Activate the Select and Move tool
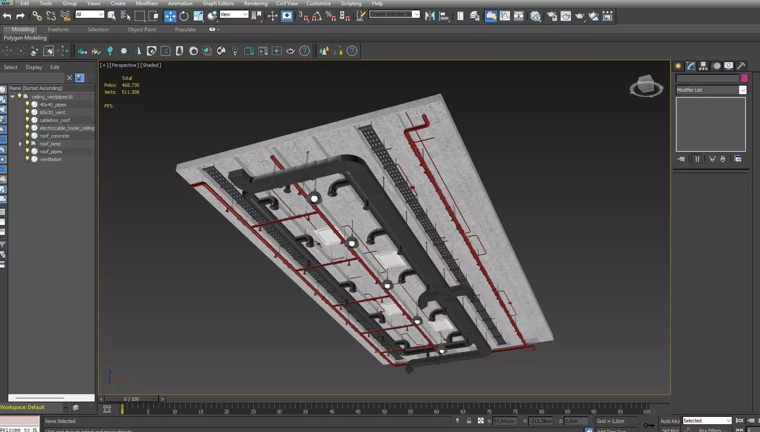The height and width of the screenshot is (432, 760). pos(170,16)
